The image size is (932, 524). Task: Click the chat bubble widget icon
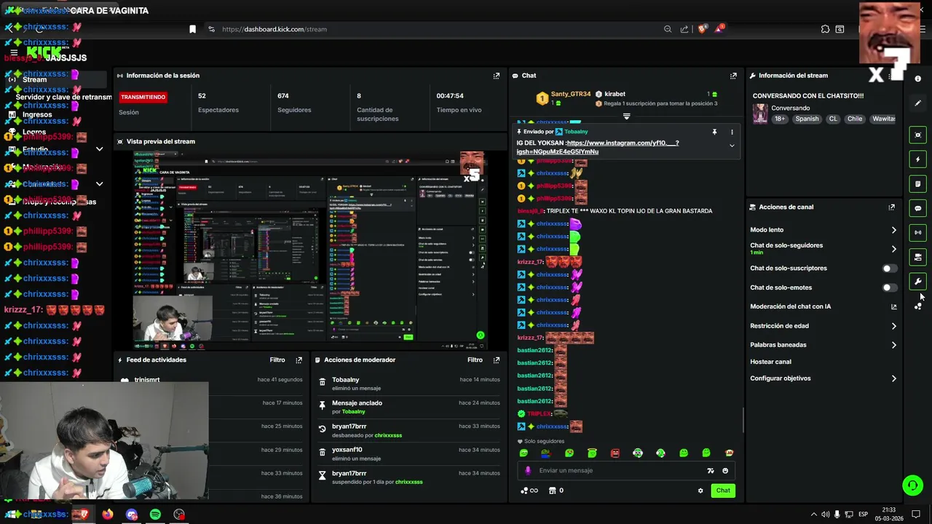point(917,208)
